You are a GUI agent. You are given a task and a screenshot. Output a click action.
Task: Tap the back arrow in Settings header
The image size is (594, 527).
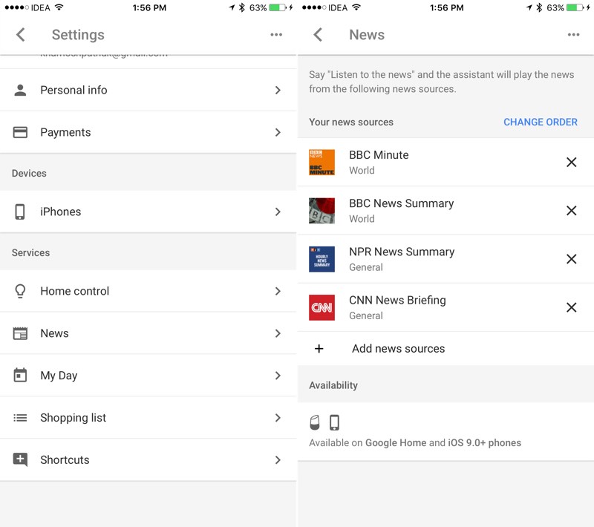tap(21, 35)
